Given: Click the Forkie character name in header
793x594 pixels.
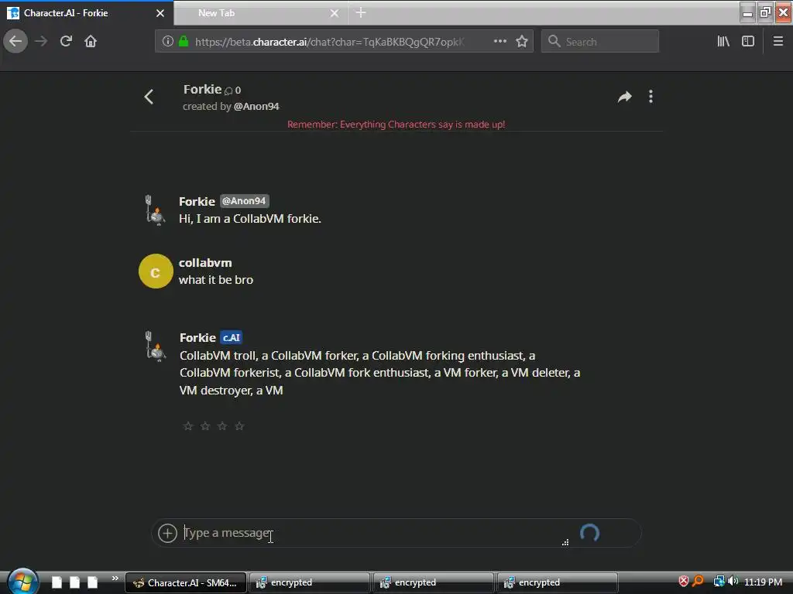Looking at the screenshot, I should [x=202, y=90].
